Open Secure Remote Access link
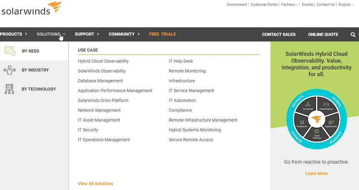Image resolution: width=359 pixels, height=190 pixels. click(191, 140)
